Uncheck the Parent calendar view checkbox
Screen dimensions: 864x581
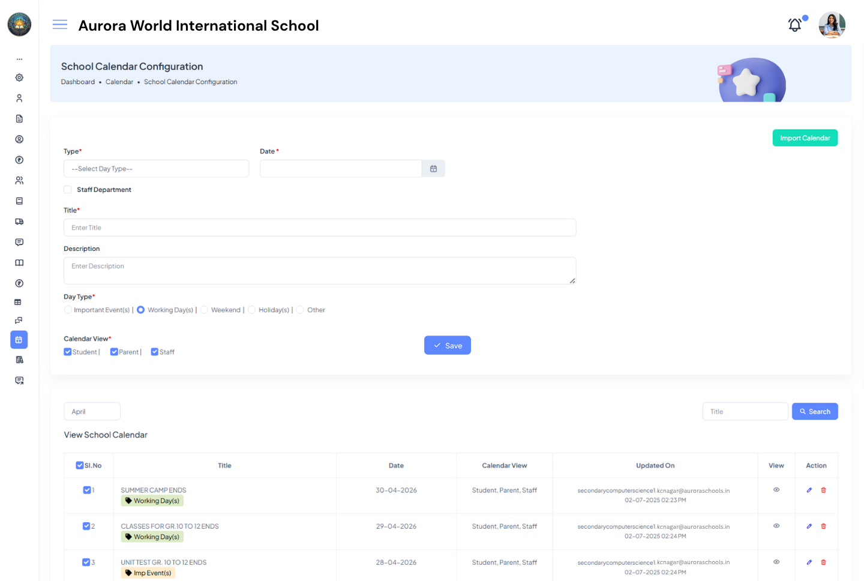114,352
